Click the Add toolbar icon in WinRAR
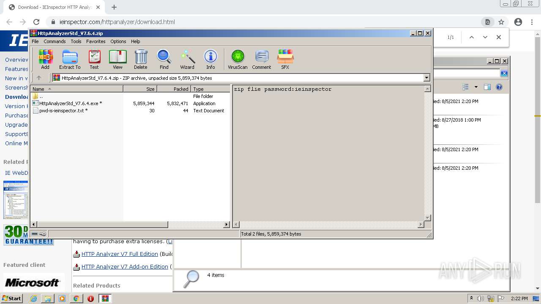 point(45,60)
